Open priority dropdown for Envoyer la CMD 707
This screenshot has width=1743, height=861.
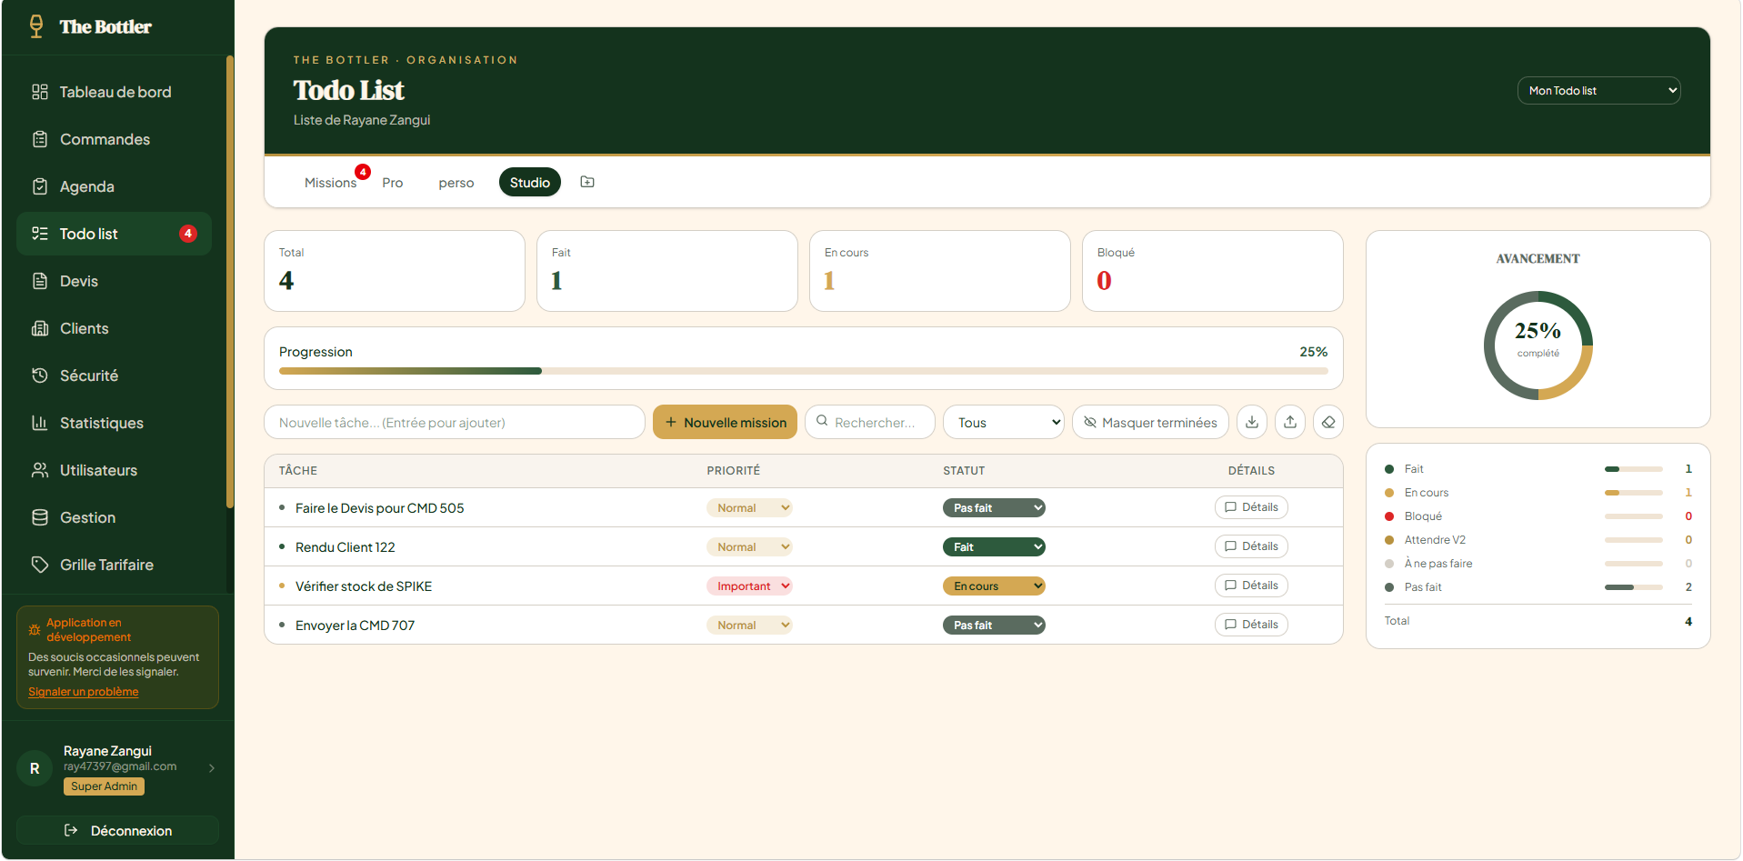pyautogui.click(x=749, y=626)
